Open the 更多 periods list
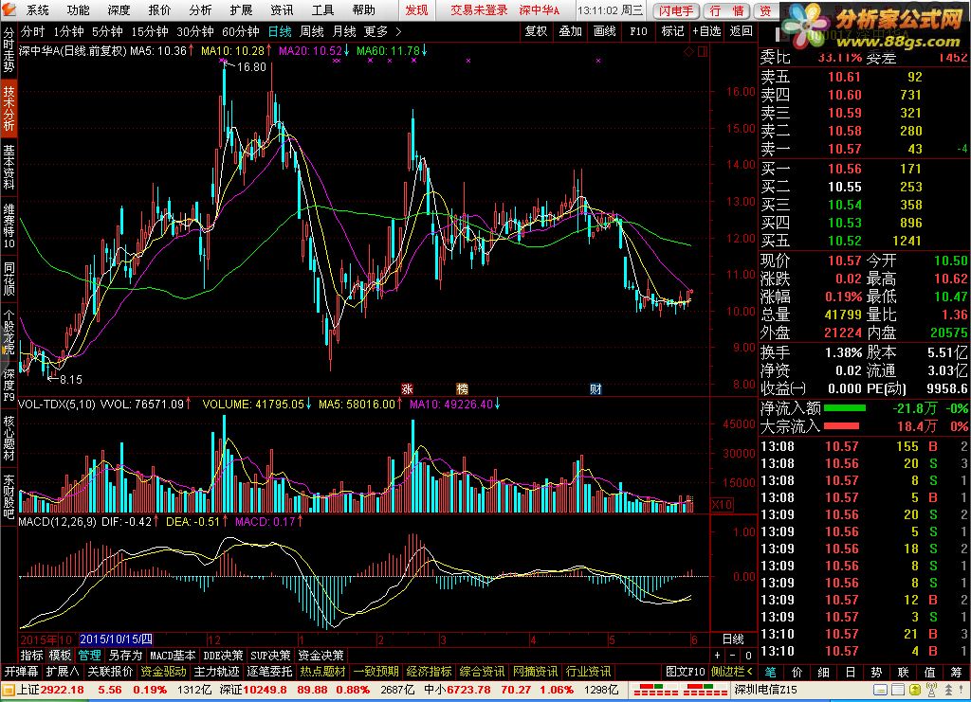The width and height of the screenshot is (971, 702). point(376,31)
